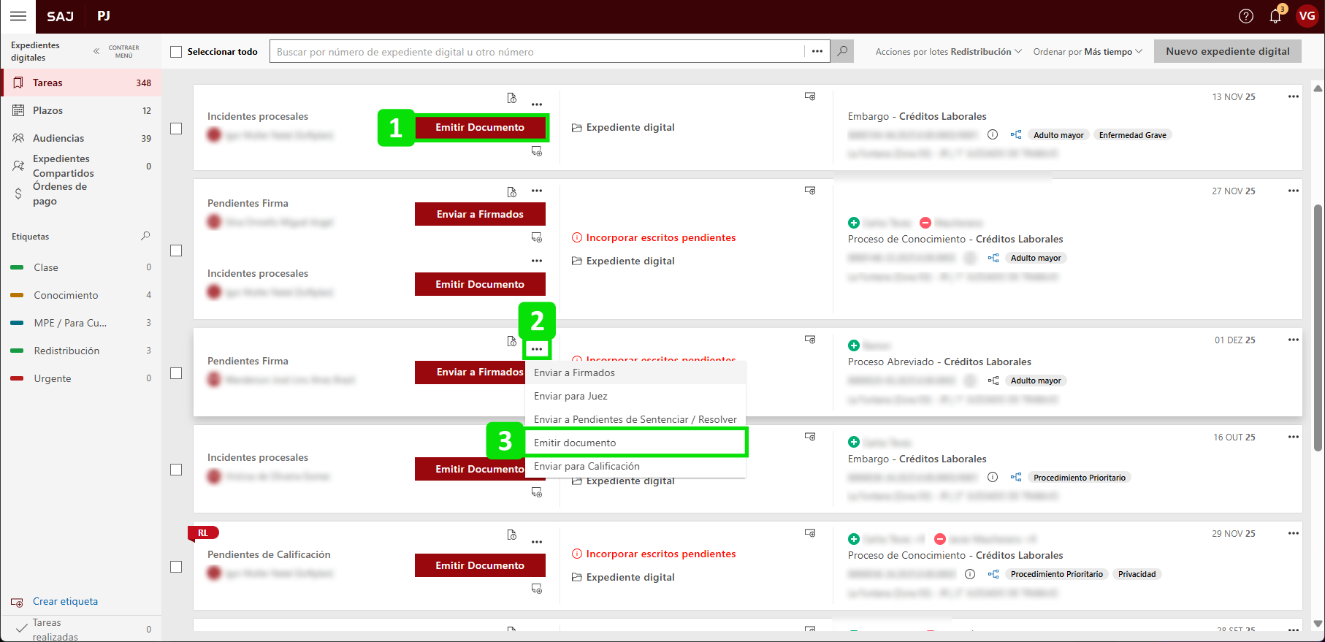
Task: Select checkbox for 27 NOV 25 card
Action: [176, 251]
